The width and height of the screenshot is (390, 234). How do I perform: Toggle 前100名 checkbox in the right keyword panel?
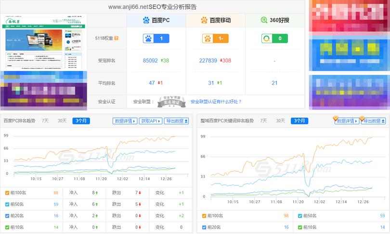tap(204, 216)
